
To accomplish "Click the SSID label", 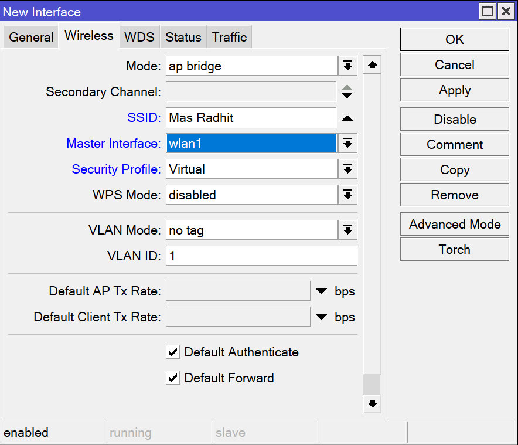I will [144, 117].
